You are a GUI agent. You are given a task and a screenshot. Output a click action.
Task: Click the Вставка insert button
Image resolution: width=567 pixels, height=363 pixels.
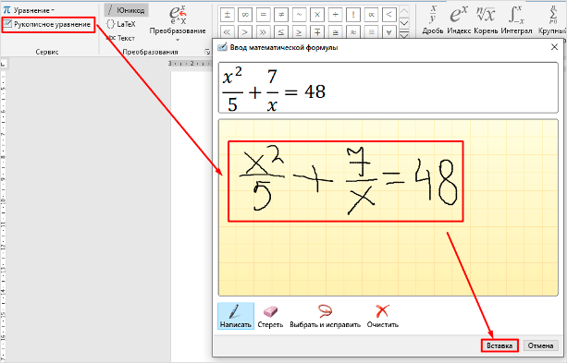point(499,345)
